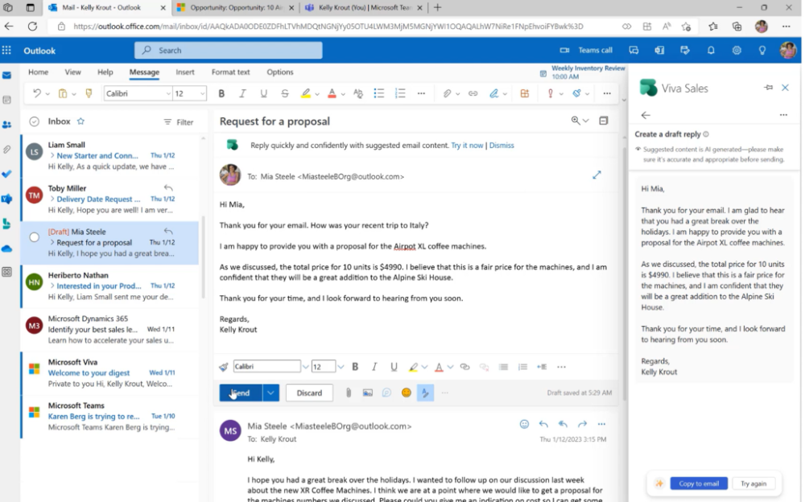Switch to the Options ribbon tab
The image size is (805, 502).
click(279, 72)
